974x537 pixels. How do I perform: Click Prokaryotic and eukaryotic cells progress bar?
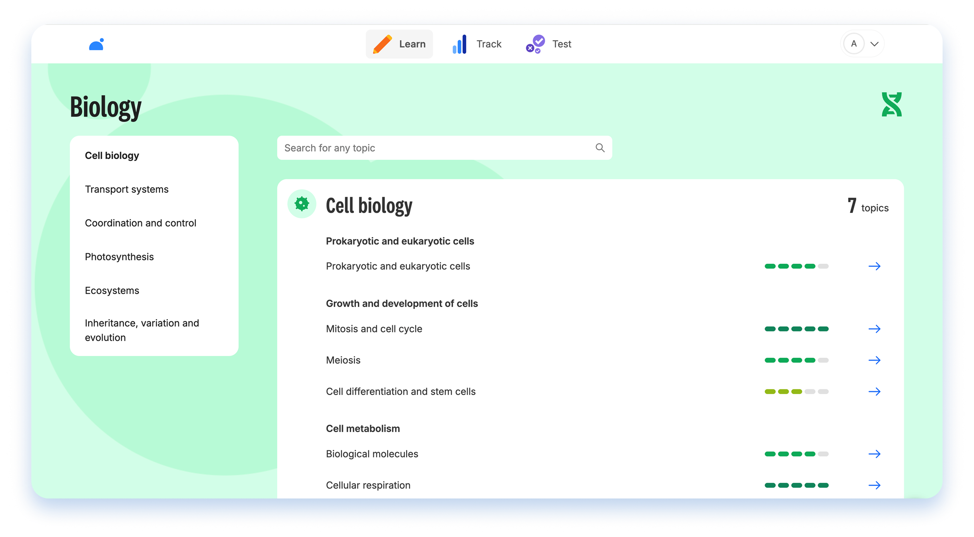click(796, 266)
